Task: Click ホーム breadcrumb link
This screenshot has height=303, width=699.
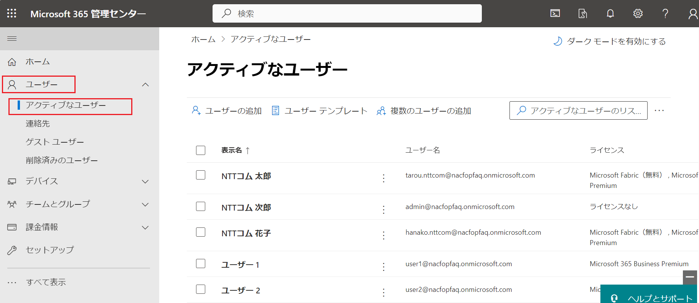Action: coord(203,39)
